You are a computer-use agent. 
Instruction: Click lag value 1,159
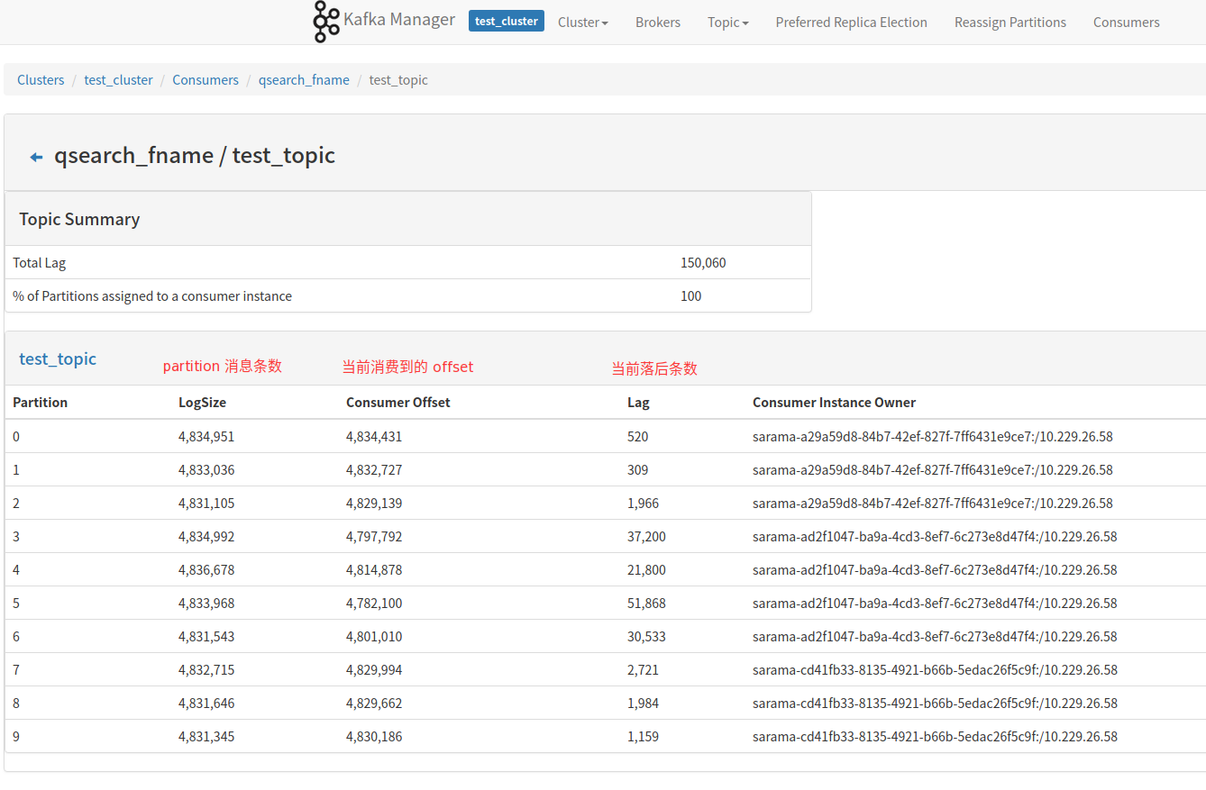tap(644, 737)
